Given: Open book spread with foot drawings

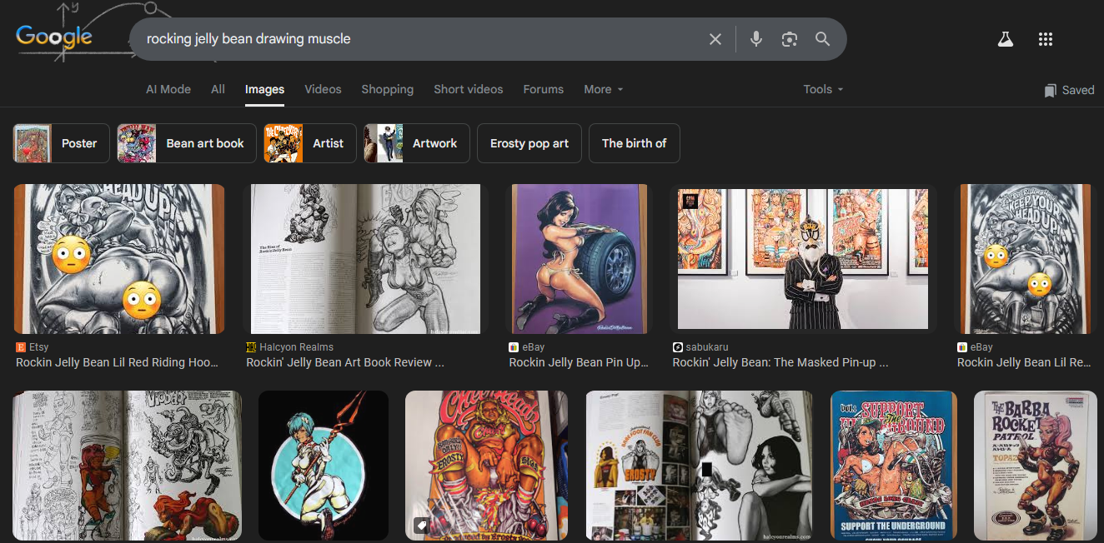Looking at the screenshot, I should tap(700, 466).
